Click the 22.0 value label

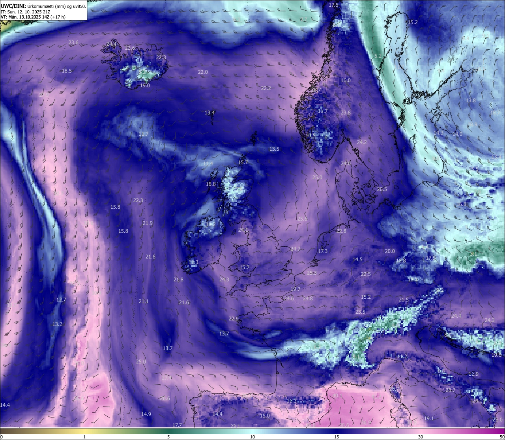(x=203, y=72)
